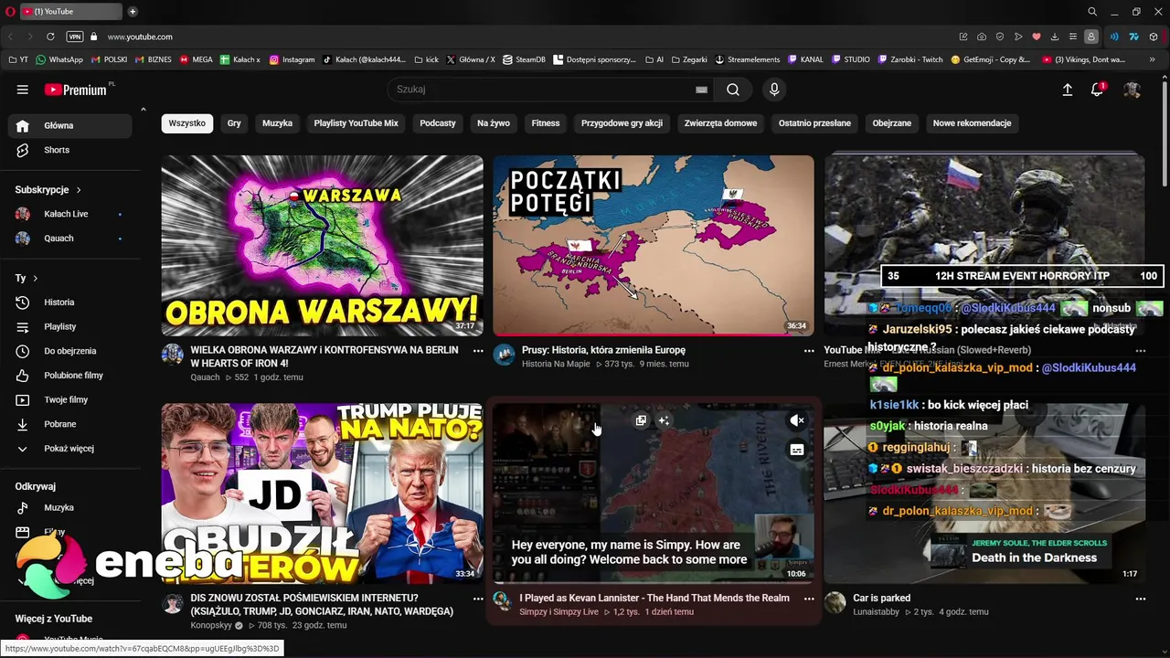Open the on-screen keyboard icon in search box
The height and width of the screenshot is (658, 1170).
pos(701,90)
